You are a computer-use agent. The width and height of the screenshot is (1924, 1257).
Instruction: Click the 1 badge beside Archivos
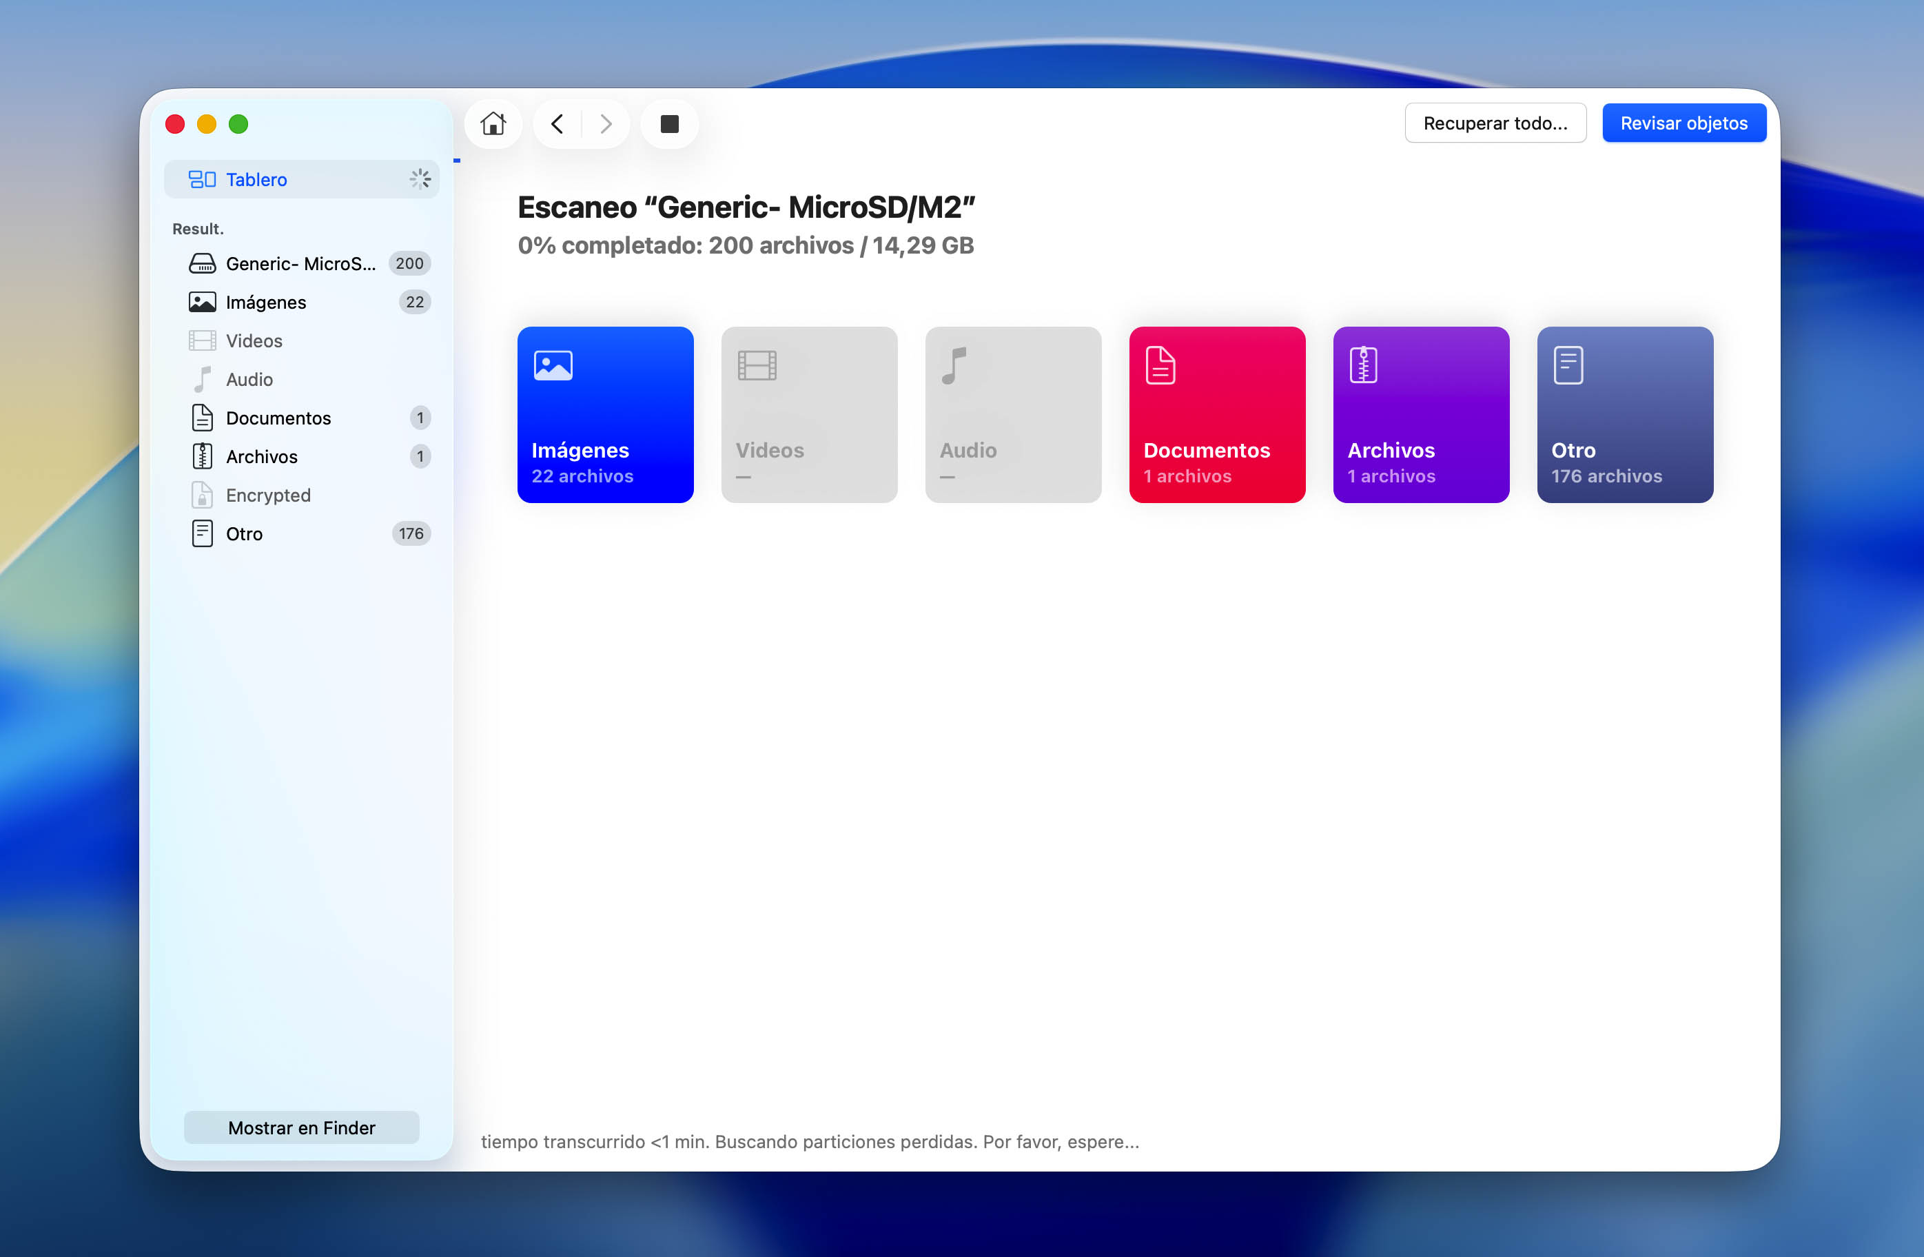[x=420, y=457]
